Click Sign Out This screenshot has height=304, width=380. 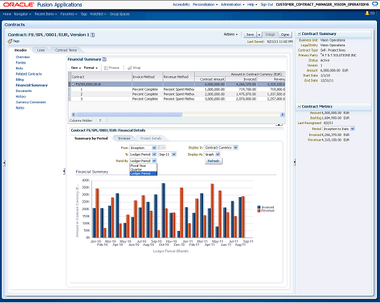[x=267, y=5]
